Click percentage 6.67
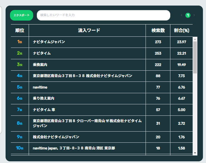 (182, 98)
